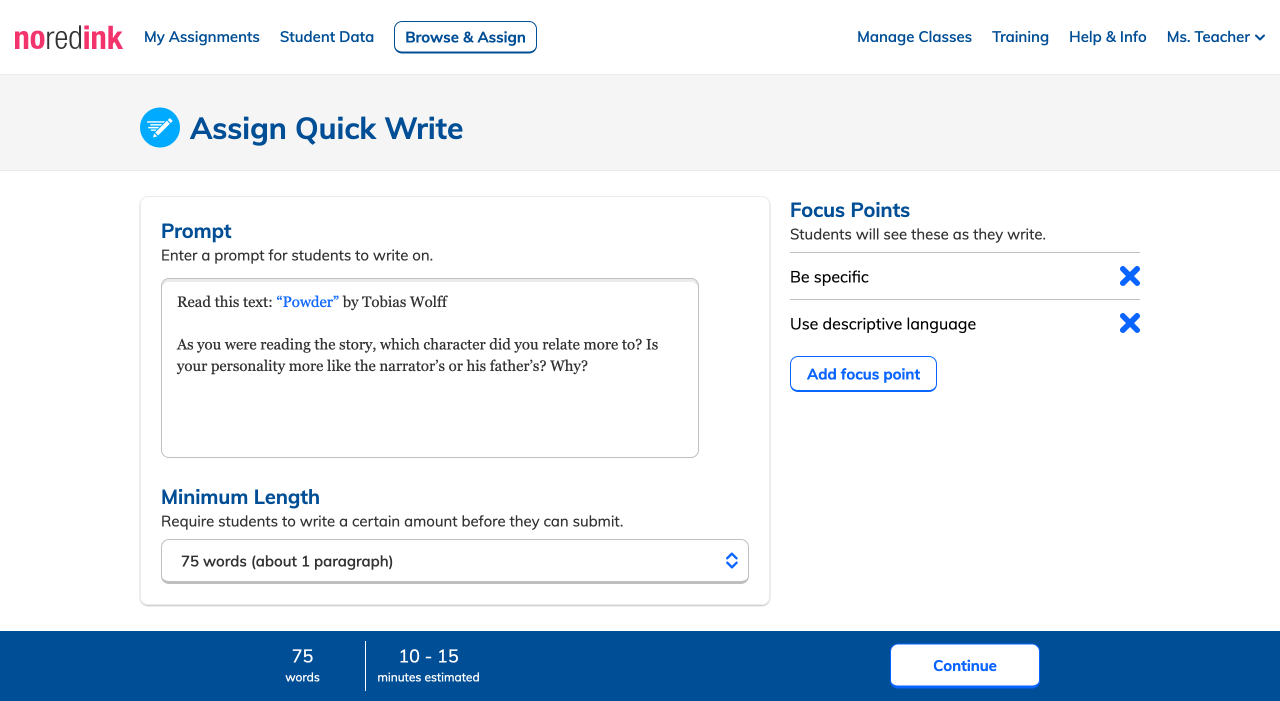This screenshot has width=1280, height=701.
Task: Click the up-down arrows on length selector
Action: click(731, 561)
